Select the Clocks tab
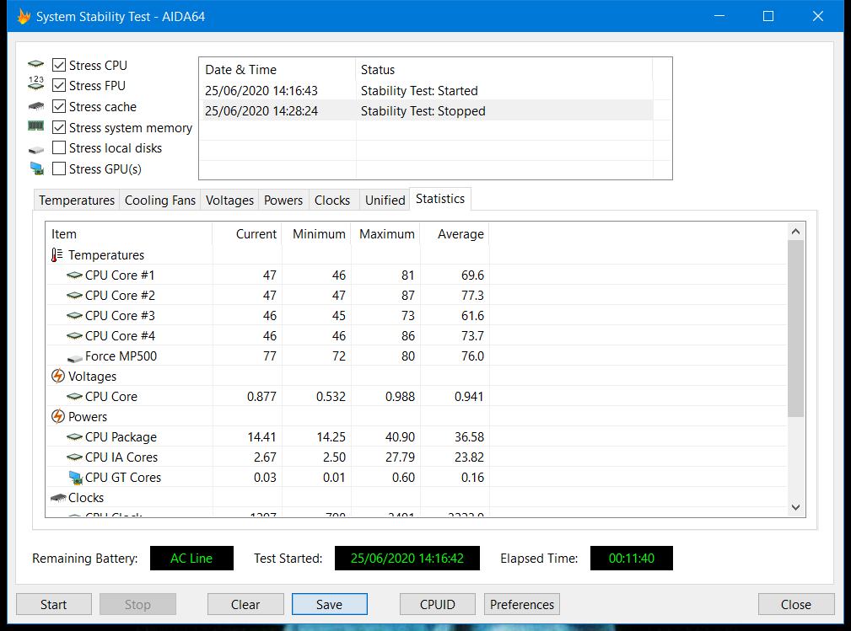 coord(332,200)
